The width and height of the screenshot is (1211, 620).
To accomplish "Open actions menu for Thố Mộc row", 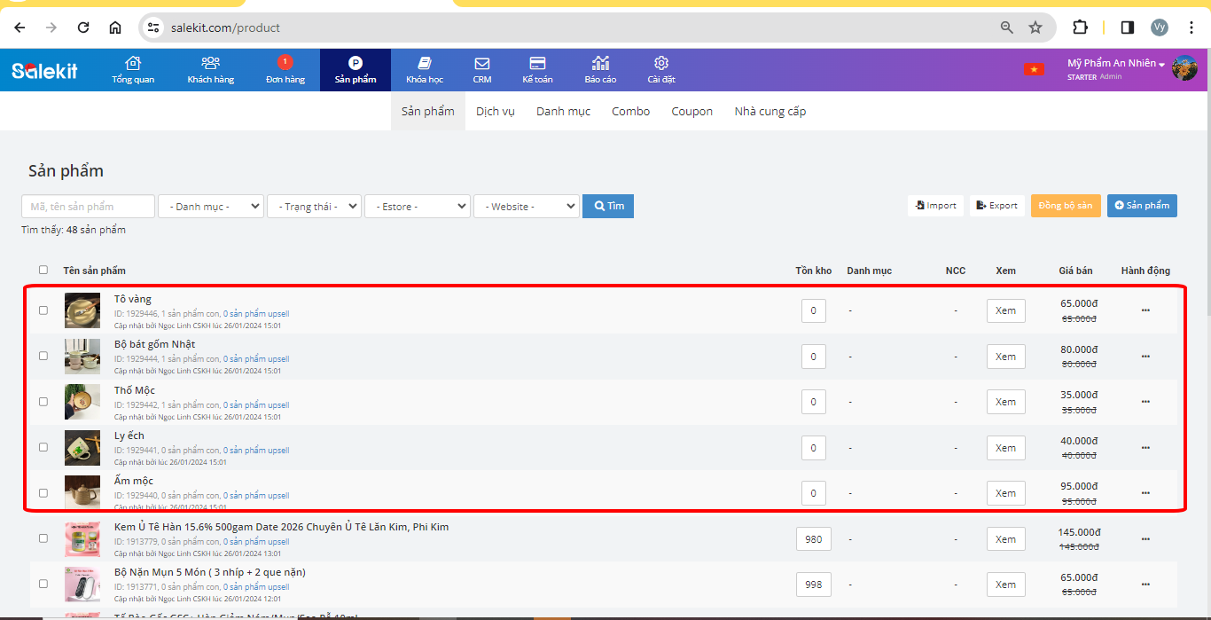I will pyautogui.click(x=1145, y=402).
